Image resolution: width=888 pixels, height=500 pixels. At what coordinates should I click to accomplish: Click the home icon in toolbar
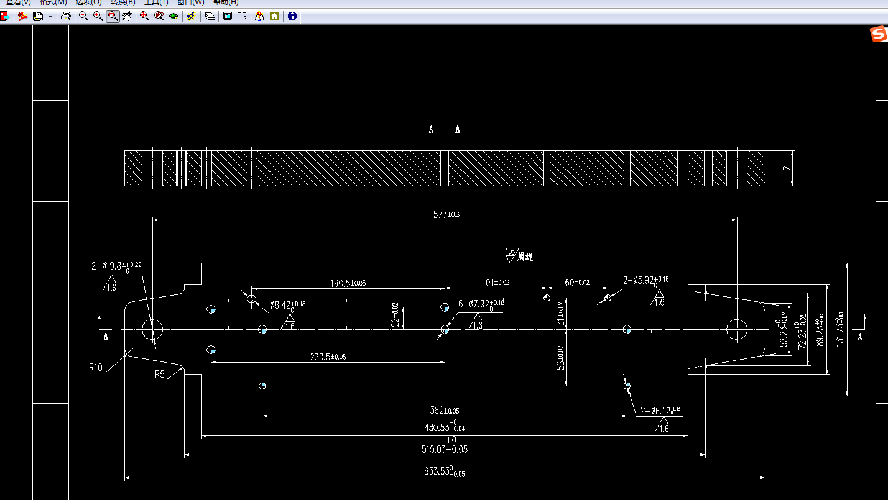(x=274, y=16)
